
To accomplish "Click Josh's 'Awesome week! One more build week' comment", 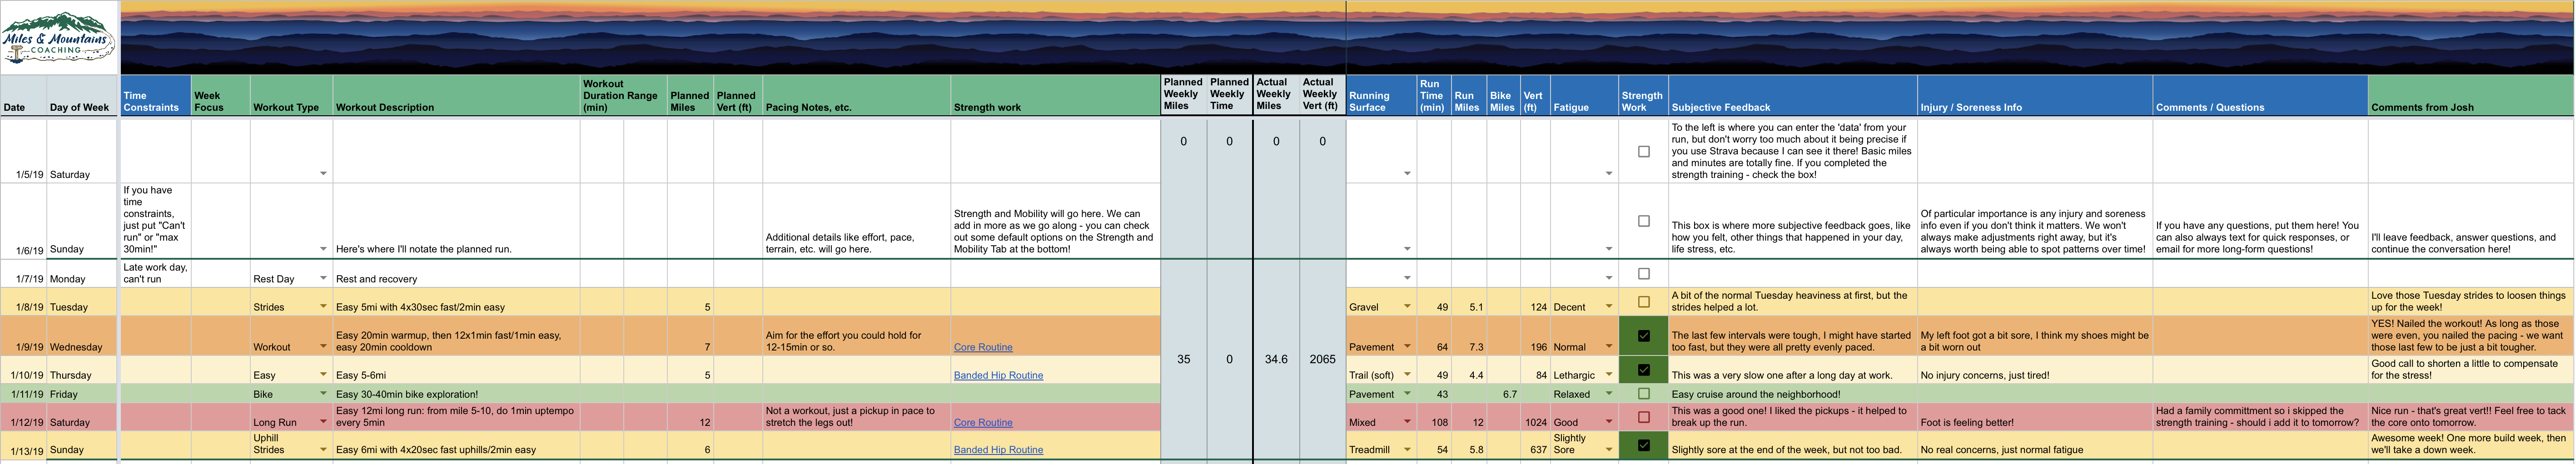I will click(x=2470, y=445).
